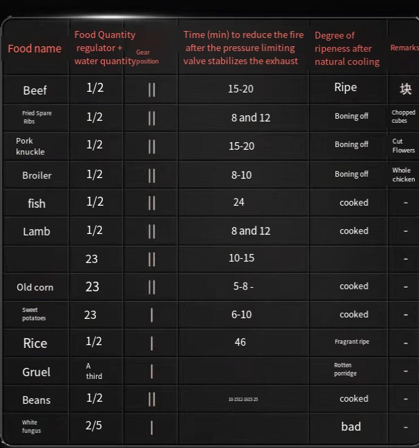Click the fish time value 24
Viewport: 419px width, 448px height.
pos(239,202)
